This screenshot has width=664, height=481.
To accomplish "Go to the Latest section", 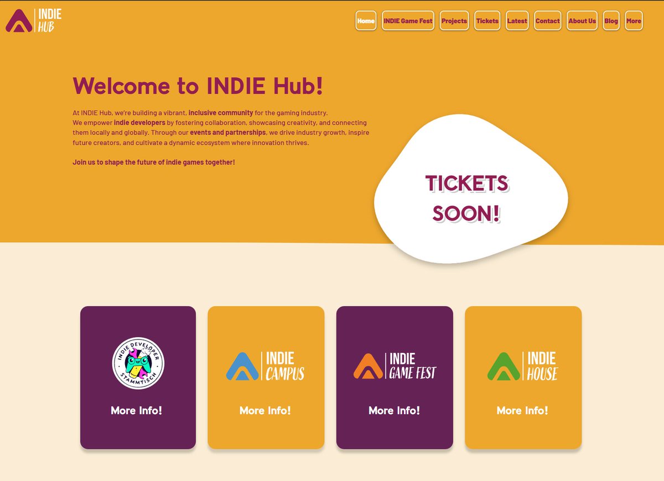I will pyautogui.click(x=516, y=20).
